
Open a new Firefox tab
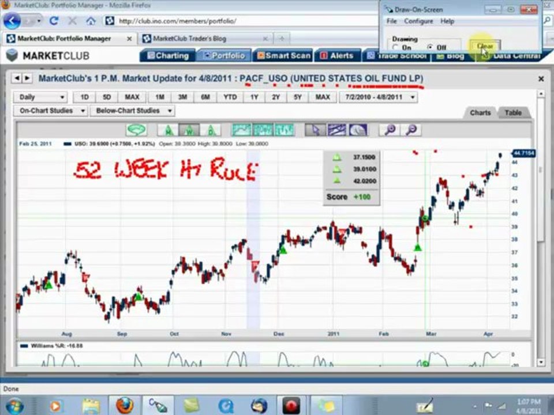282,38
